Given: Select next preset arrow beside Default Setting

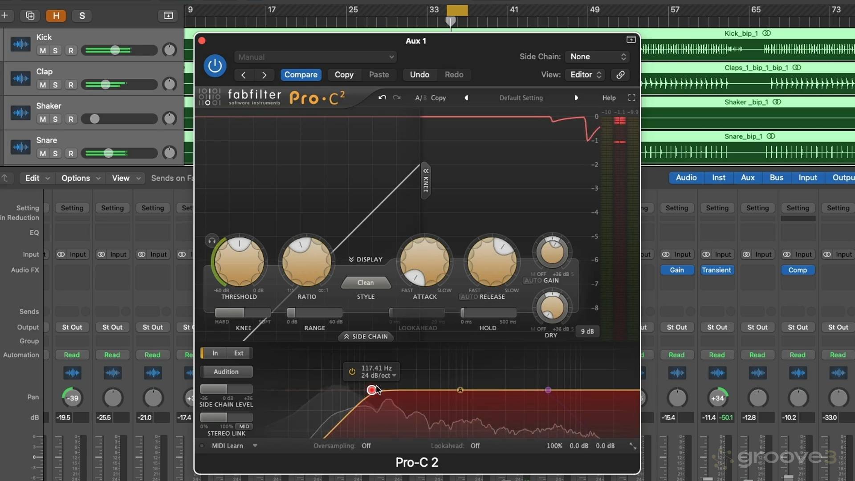Looking at the screenshot, I should click(x=576, y=98).
